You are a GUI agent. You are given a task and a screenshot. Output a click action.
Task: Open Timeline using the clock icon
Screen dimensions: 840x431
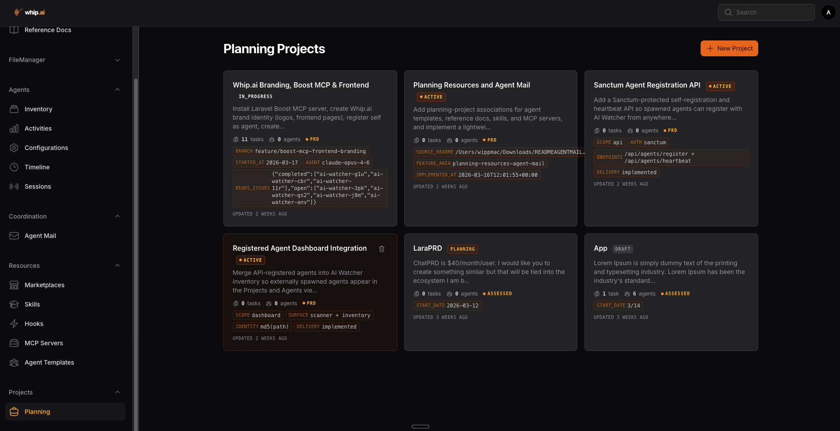[x=14, y=167]
